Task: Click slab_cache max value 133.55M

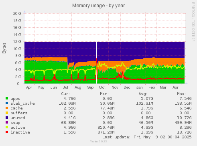Action: (183, 103)
